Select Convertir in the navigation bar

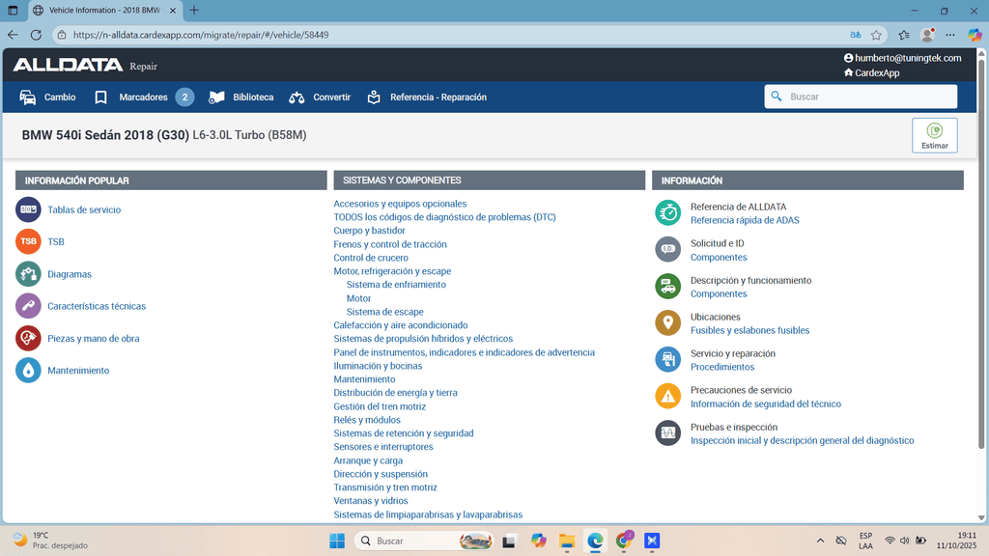(x=321, y=97)
